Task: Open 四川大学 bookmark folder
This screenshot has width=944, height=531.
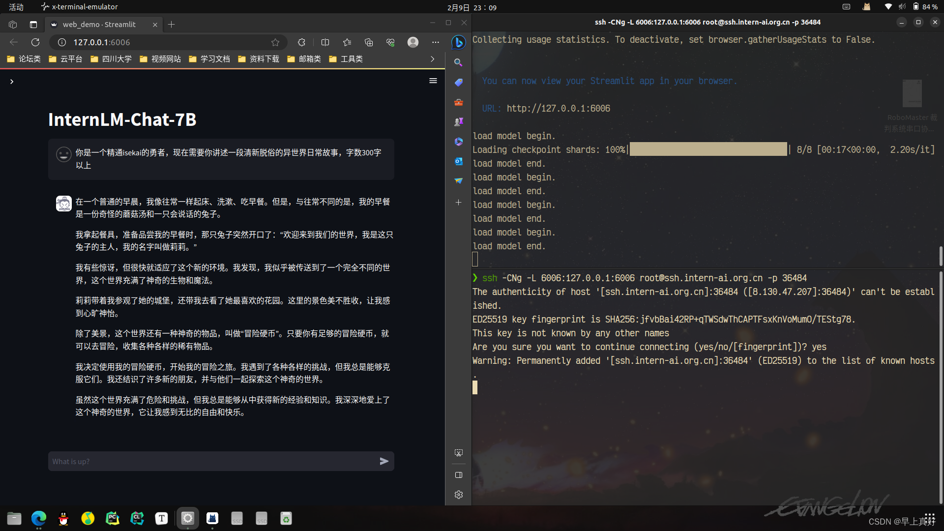Action: tap(111, 59)
